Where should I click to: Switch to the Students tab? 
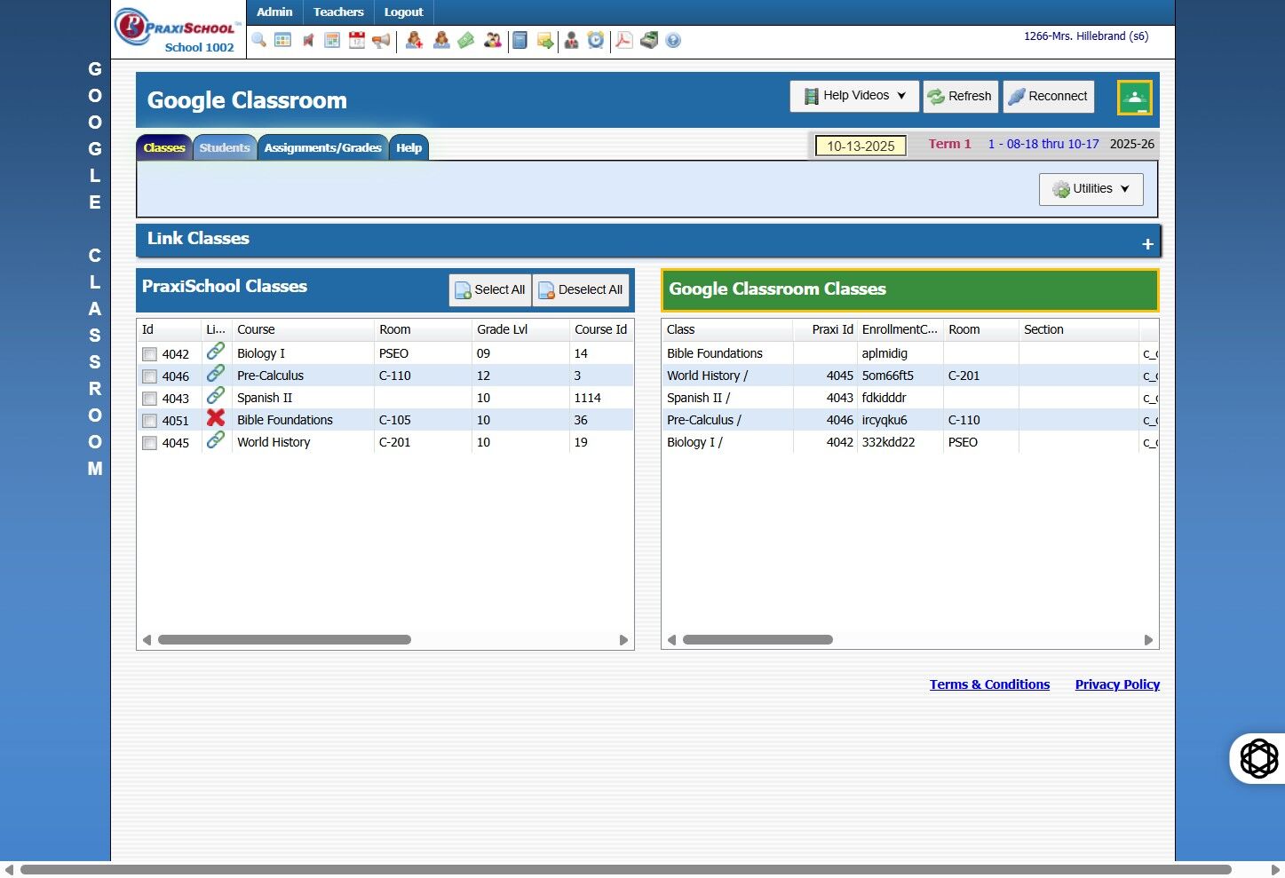(x=224, y=148)
